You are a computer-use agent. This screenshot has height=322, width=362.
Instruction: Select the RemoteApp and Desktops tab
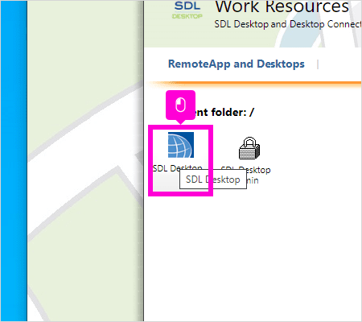coord(237,64)
